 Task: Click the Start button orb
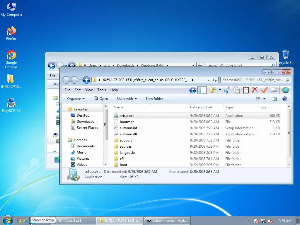[8, 220]
